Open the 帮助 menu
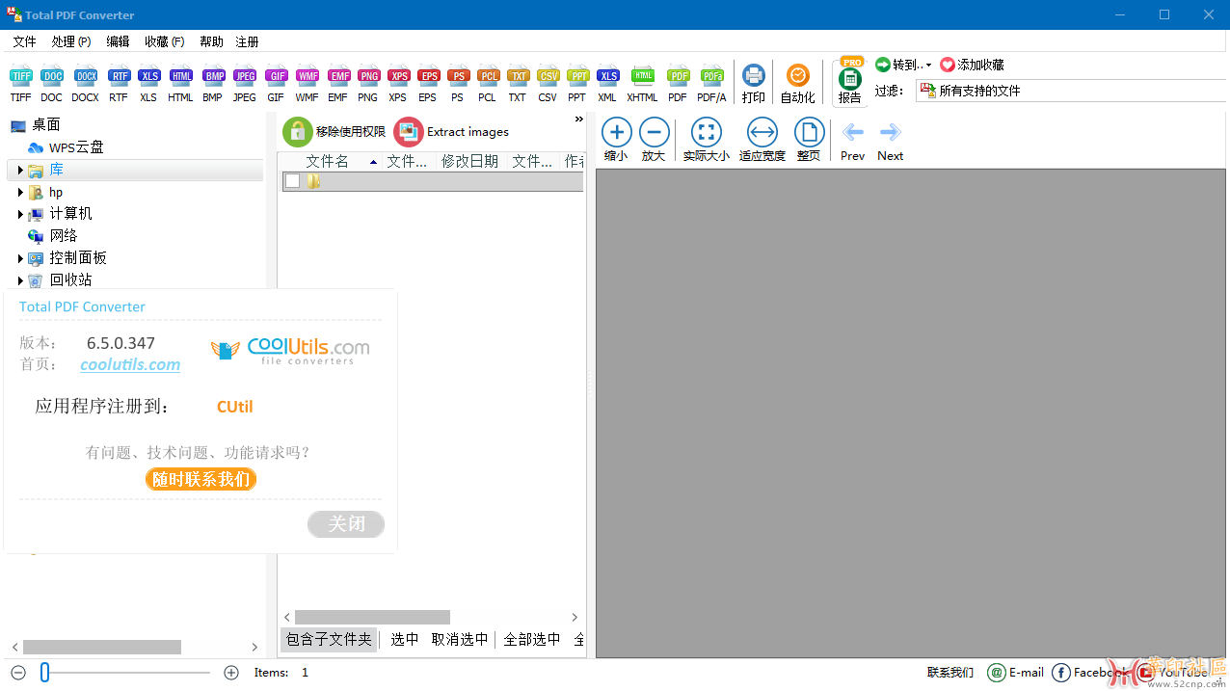This screenshot has width=1230, height=691. [211, 41]
